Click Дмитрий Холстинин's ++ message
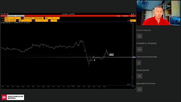This screenshot has width=181, height=102. tap(139, 90)
